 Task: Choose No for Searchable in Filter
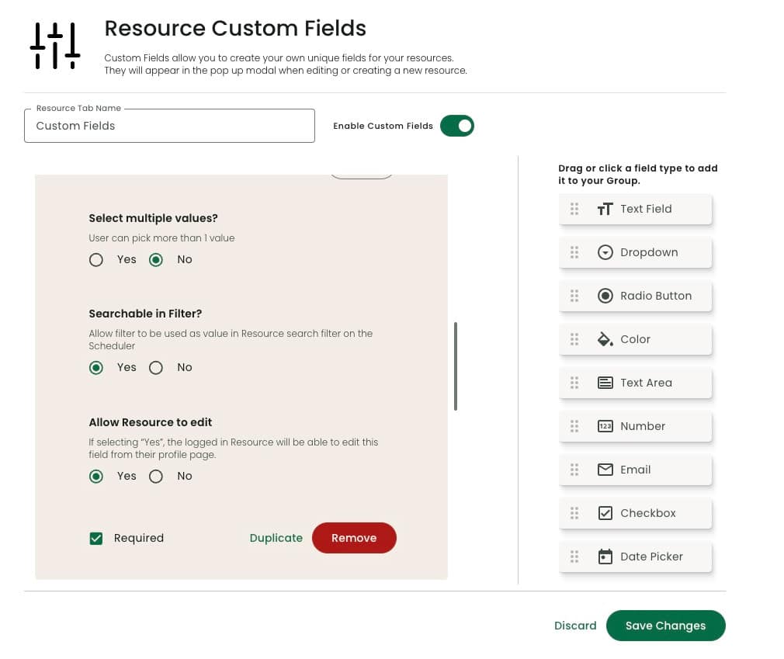[156, 367]
